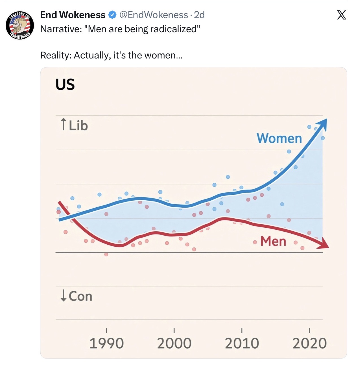Click the X logo icon
The image size is (354, 365).
coord(341,15)
